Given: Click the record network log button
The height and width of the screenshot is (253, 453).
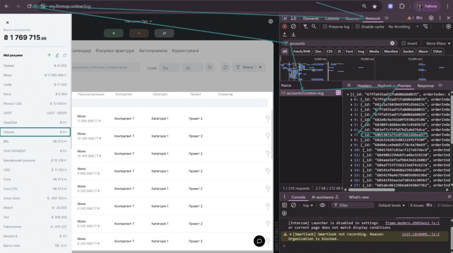Looking at the screenshot, I should tap(284, 26).
